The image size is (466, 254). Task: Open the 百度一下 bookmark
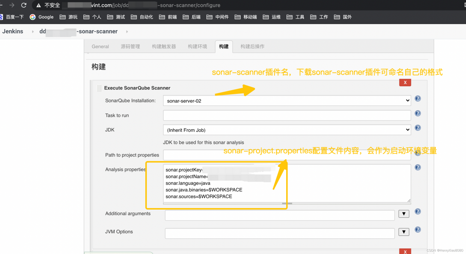[x=12, y=17]
